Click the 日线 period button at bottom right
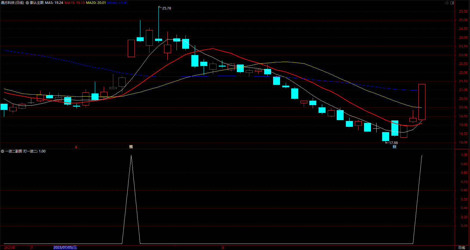The height and width of the screenshot is (250, 470). pos(462,247)
